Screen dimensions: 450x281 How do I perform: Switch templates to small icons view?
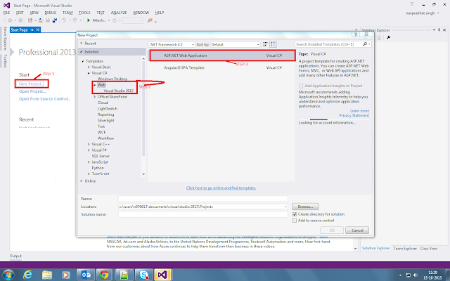click(265, 44)
